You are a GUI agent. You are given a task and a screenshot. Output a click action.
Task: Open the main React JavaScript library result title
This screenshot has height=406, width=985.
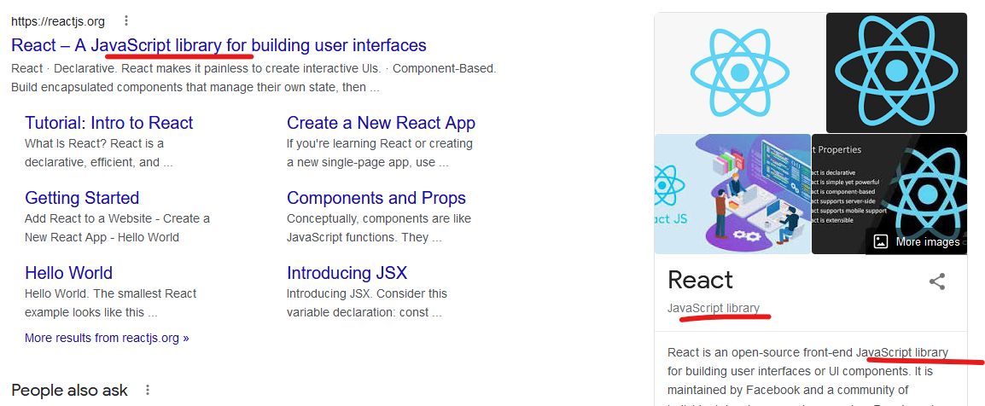pyautogui.click(x=219, y=45)
